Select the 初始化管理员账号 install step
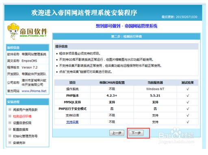Viewport: 208px width, 155px height. (25, 136)
